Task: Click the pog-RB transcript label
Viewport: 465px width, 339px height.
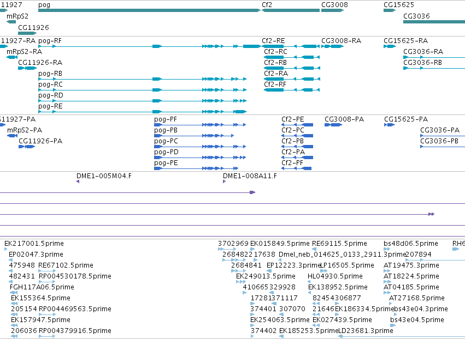Action: click(50, 74)
